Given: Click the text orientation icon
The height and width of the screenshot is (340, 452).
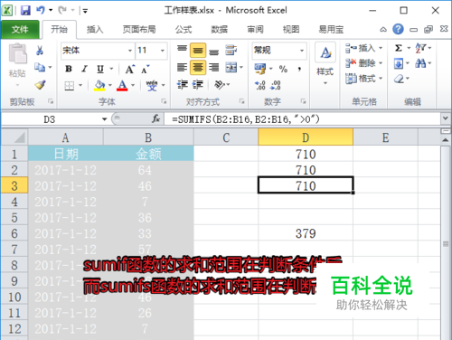Looking at the screenshot, I should coord(220,85).
